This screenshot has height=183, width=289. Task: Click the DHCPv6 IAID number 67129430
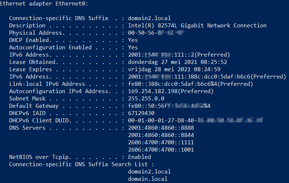141,113
